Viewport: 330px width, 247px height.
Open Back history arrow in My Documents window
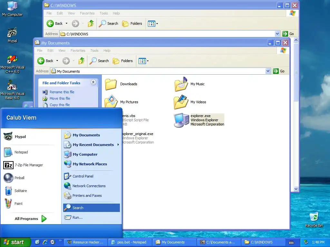click(57, 61)
